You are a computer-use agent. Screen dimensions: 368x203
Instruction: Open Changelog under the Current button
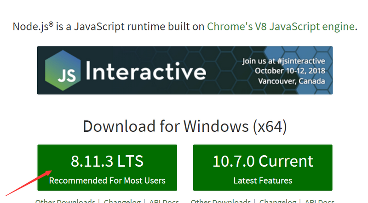278,201
